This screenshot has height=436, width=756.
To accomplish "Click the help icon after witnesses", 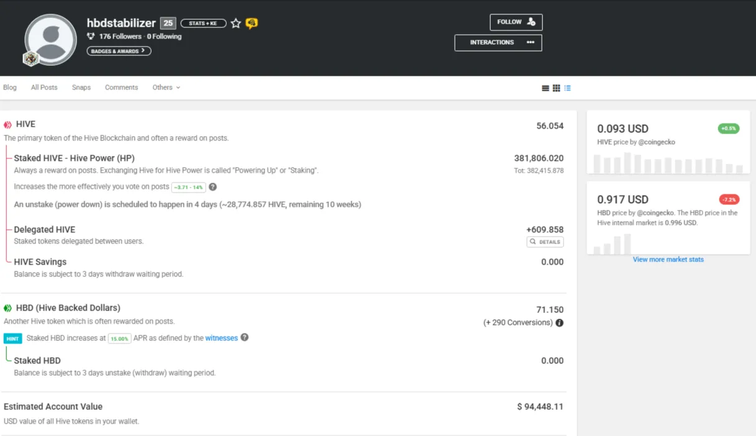I will [245, 337].
